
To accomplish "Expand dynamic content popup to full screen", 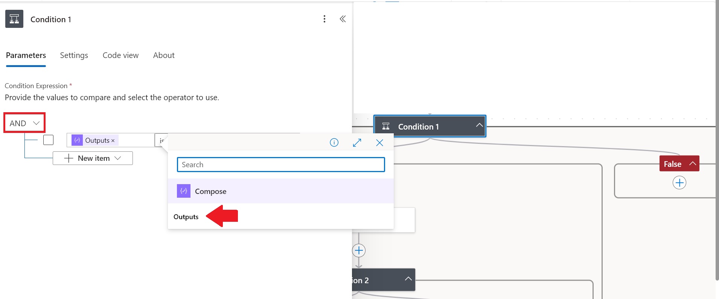I will pyautogui.click(x=357, y=142).
